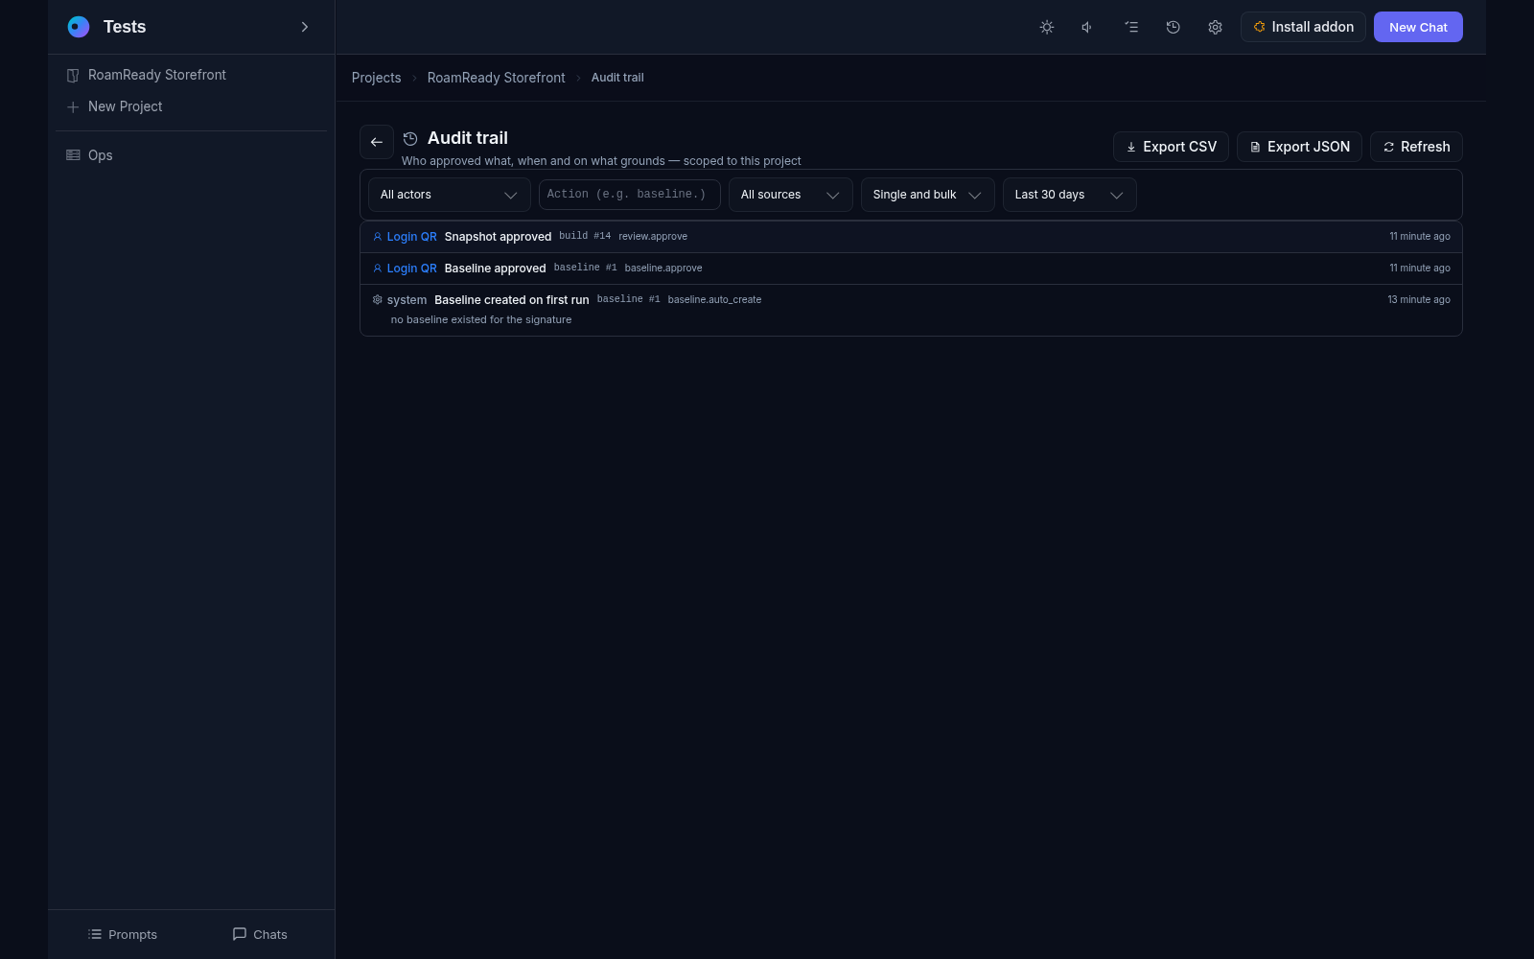
Task: Click the Tests app logo
Action: 79,27
